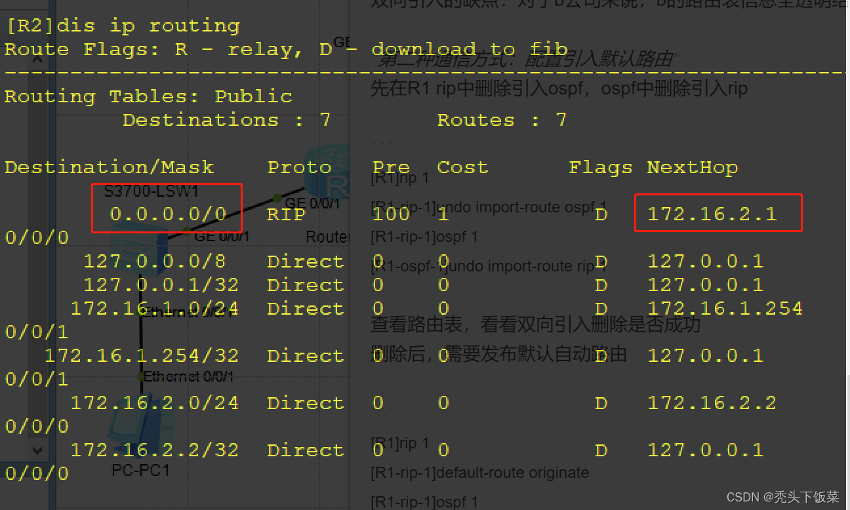Click the '查看路由表，看看双向引入删除是否成功' sentence
The width and height of the screenshot is (850, 510).
(536, 324)
